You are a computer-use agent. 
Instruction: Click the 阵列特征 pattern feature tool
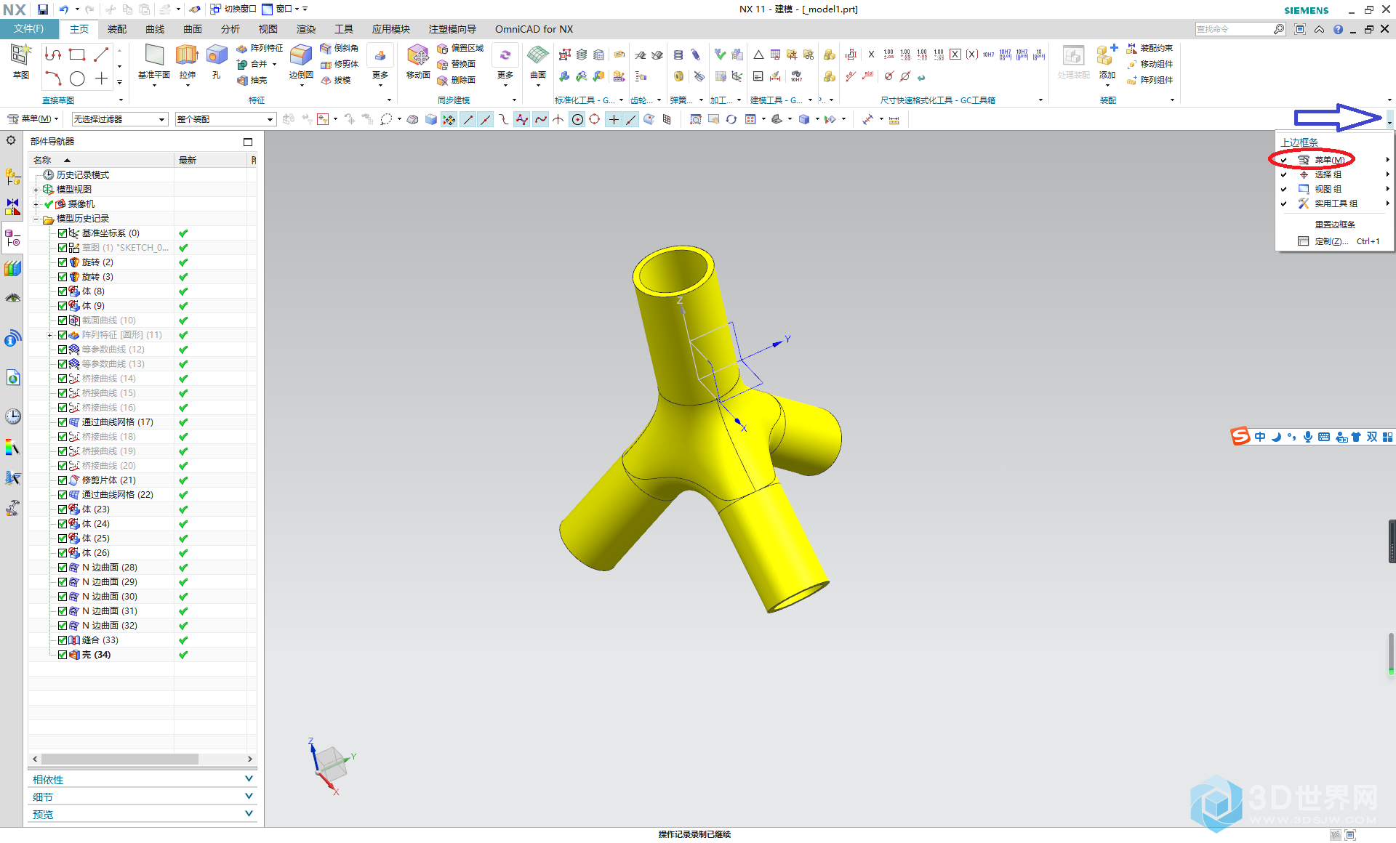pyautogui.click(x=260, y=48)
